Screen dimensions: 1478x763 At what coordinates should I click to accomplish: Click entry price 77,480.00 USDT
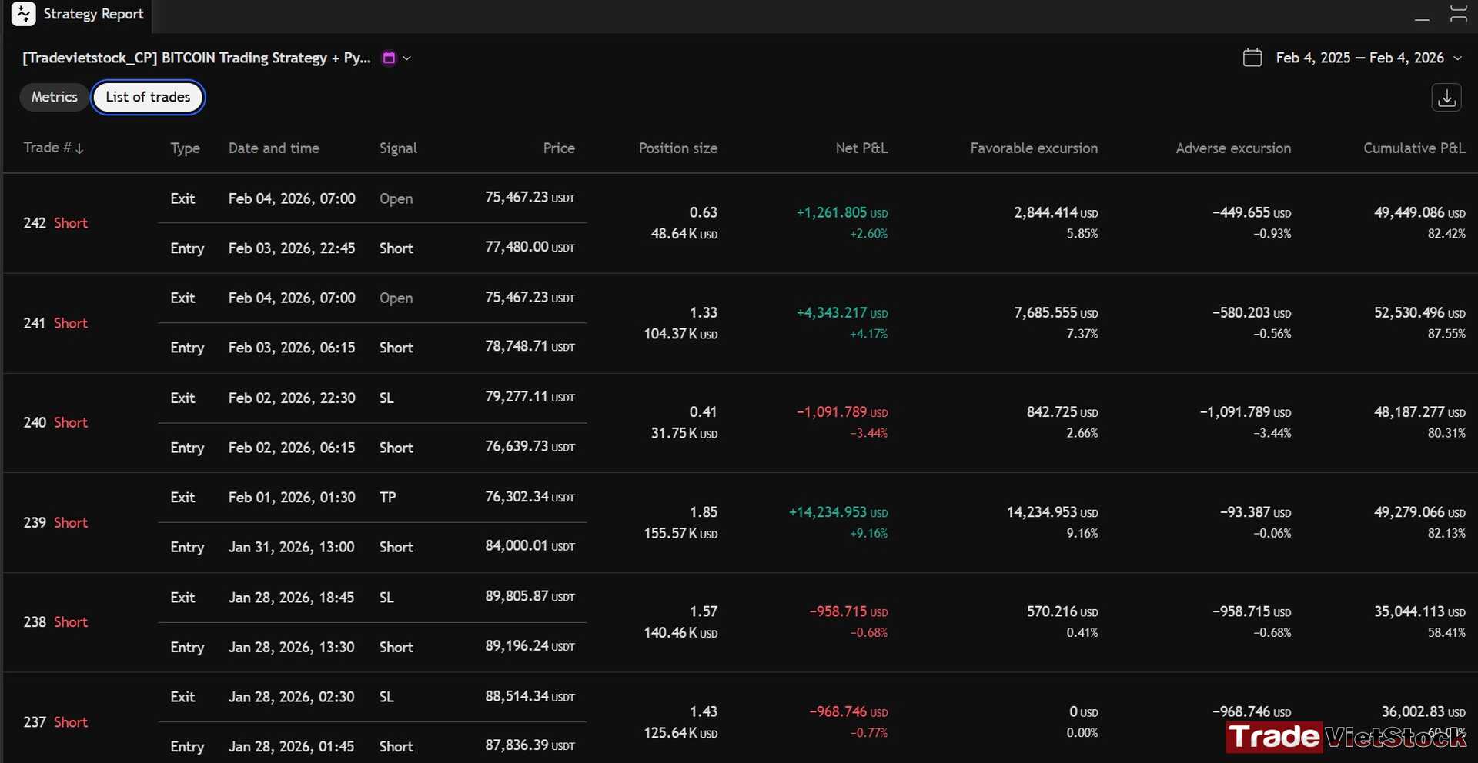(x=530, y=247)
